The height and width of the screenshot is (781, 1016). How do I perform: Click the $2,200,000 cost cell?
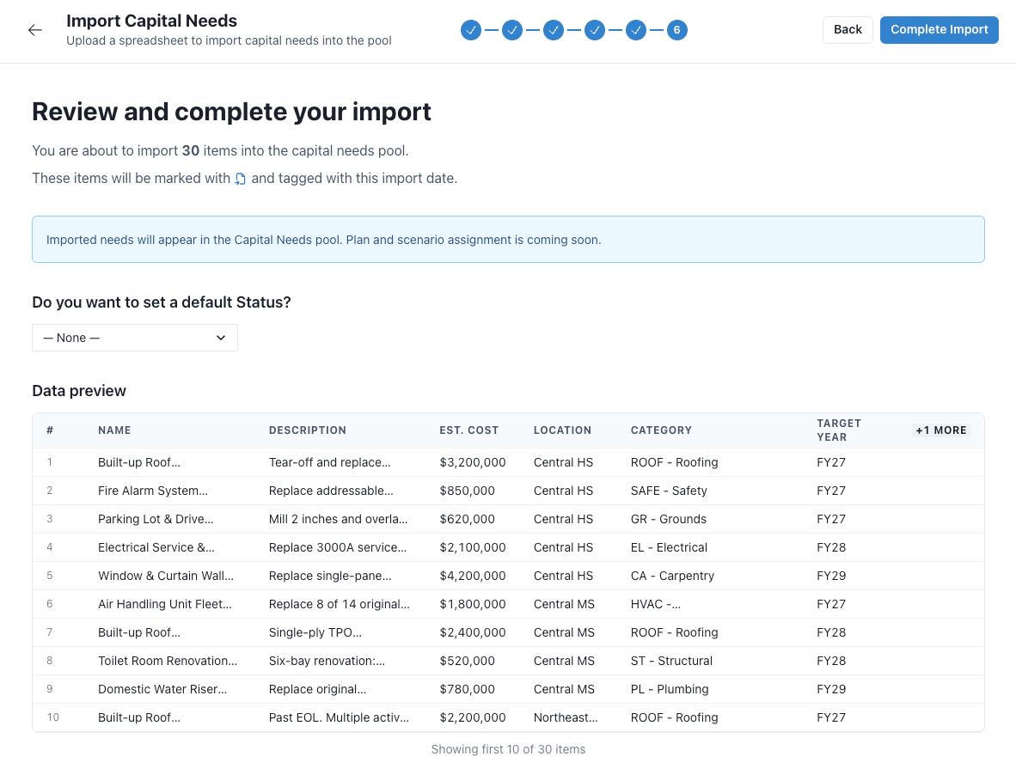[x=473, y=717]
